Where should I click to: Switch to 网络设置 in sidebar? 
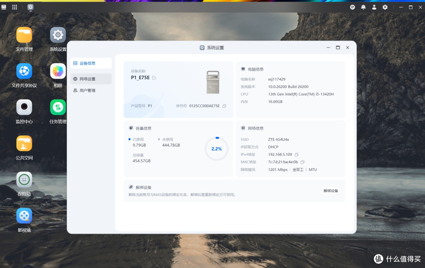(x=91, y=79)
